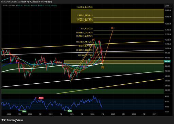Click the current price tag 868.41
The width and height of the screenshot is (174, 124).
tap(167, 61)
